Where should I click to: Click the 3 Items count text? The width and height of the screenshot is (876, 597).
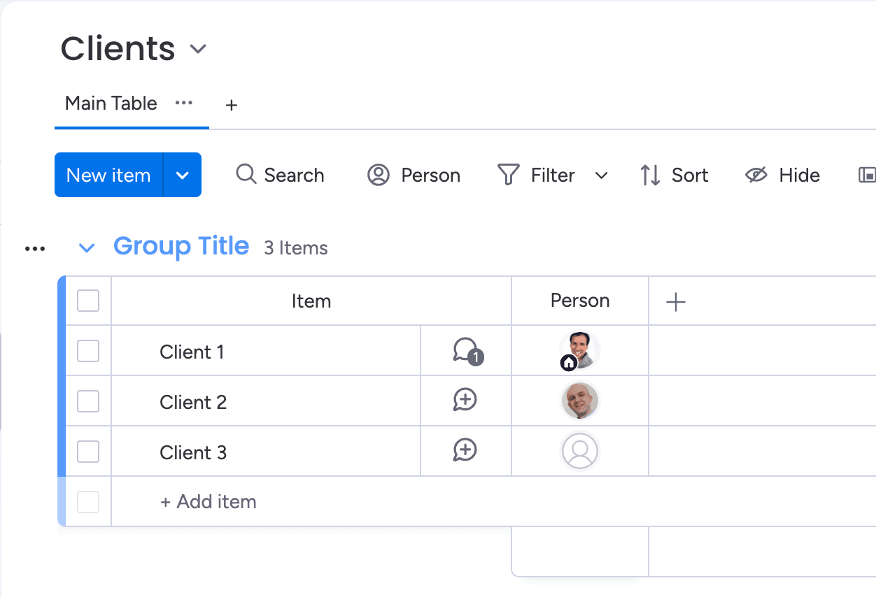(x=296, y=248)
